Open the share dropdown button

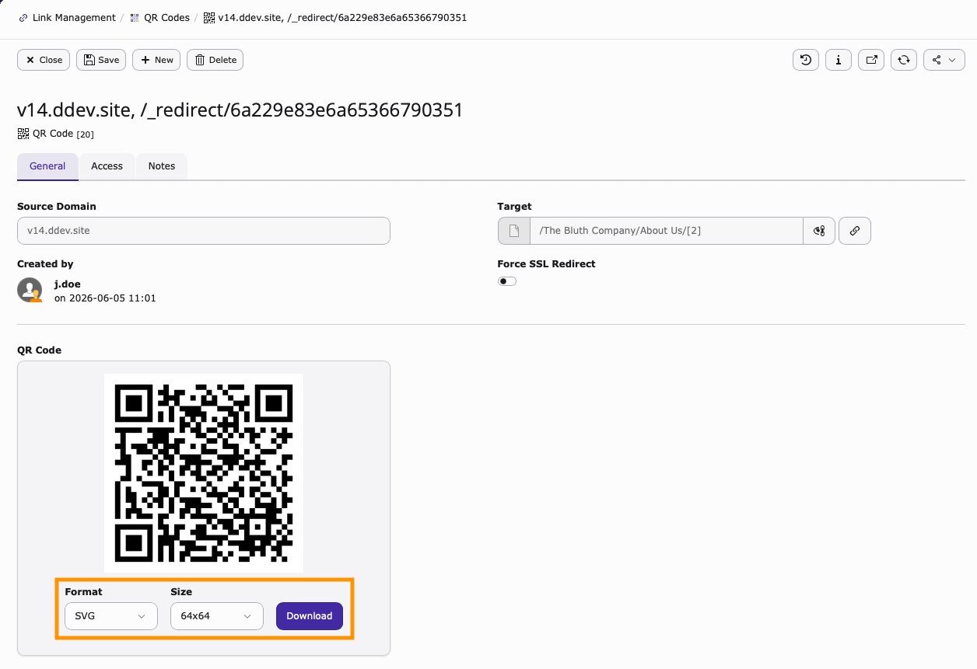pyautogui.click(x=944, y=60)
